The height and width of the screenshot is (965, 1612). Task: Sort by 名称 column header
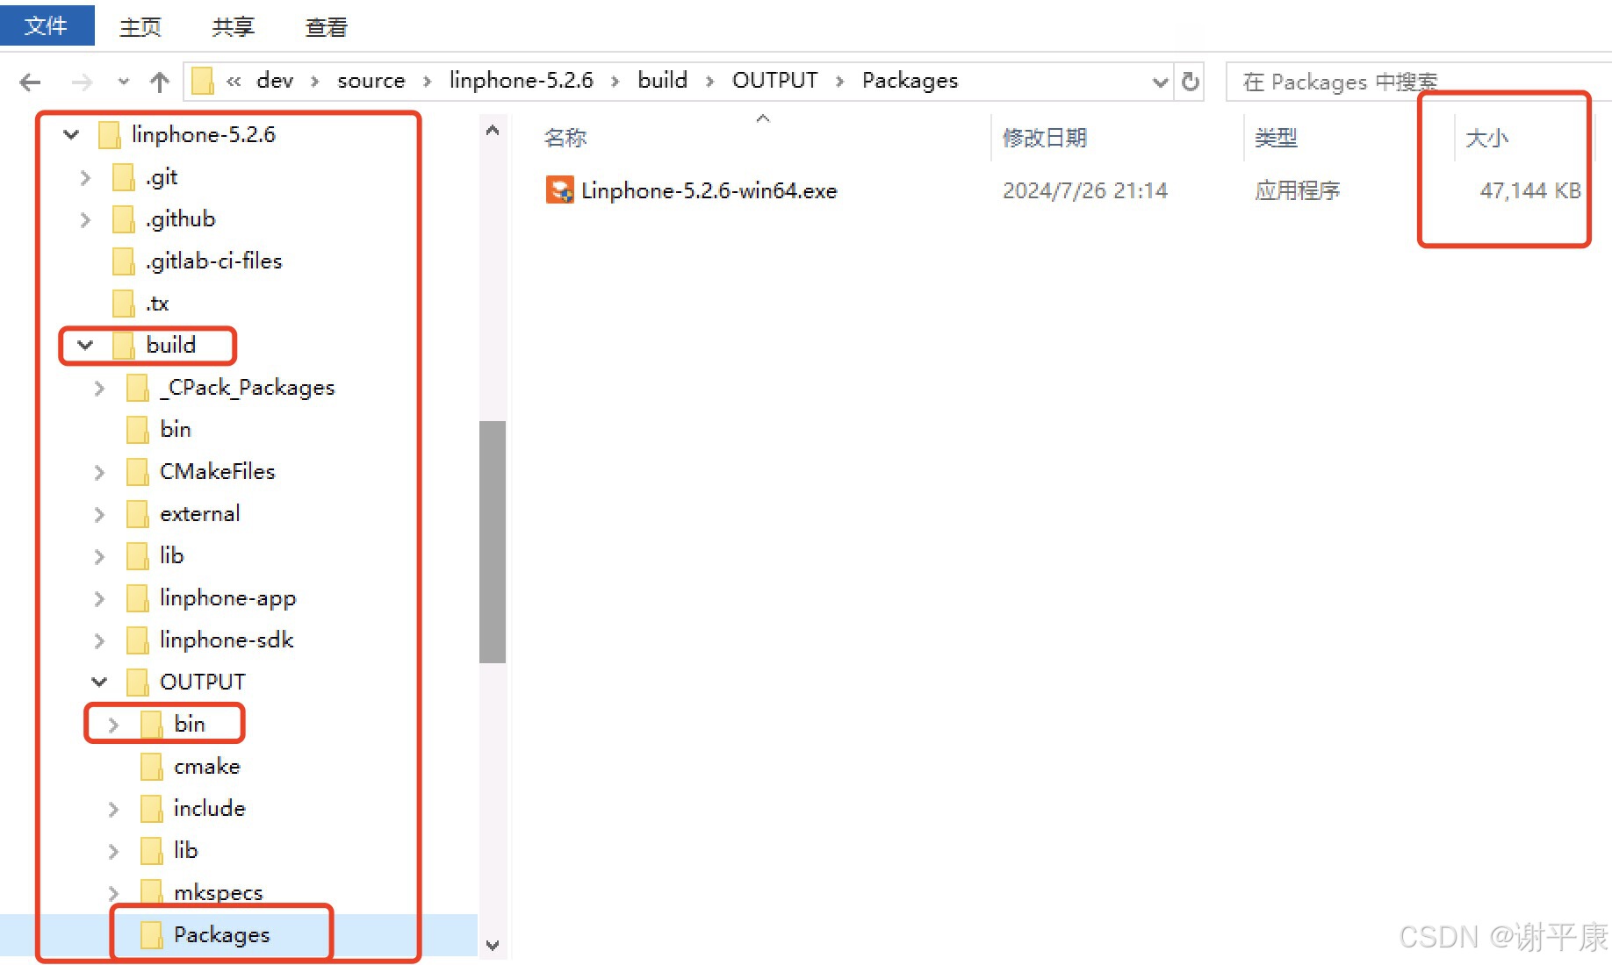click(x=565, y=139)
